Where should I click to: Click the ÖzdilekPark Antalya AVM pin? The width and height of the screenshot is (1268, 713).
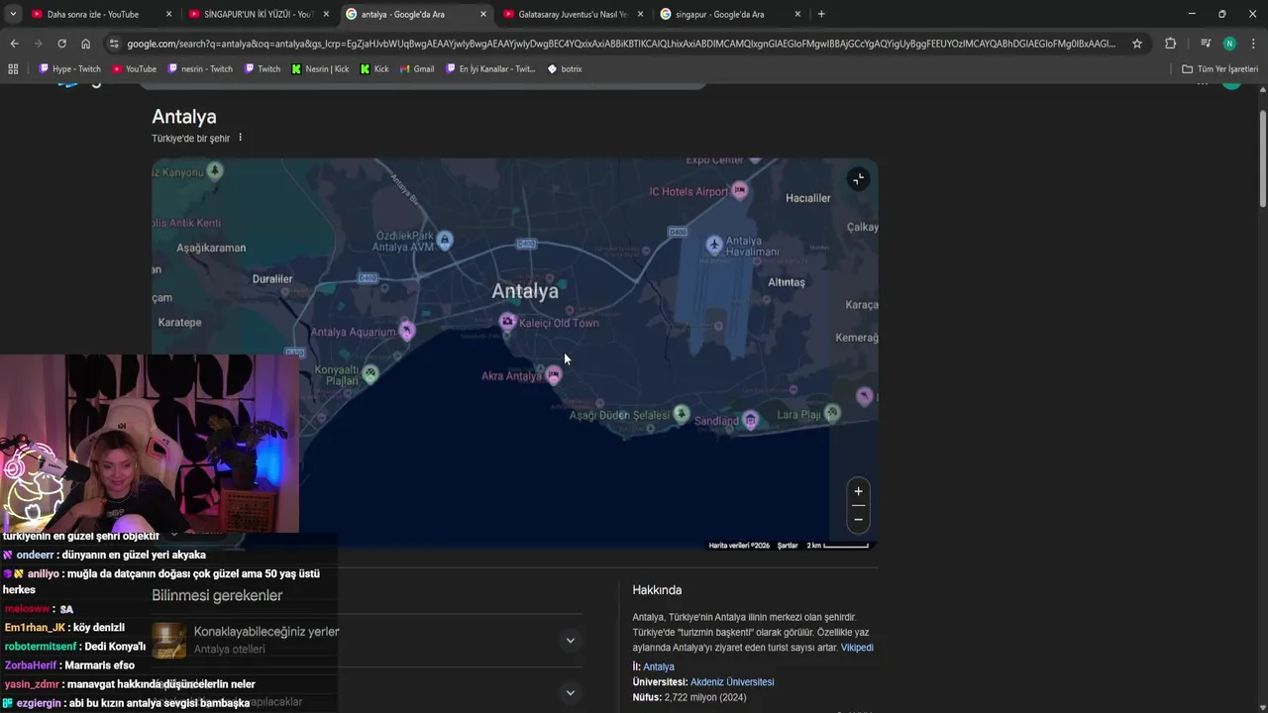(445, 239)
